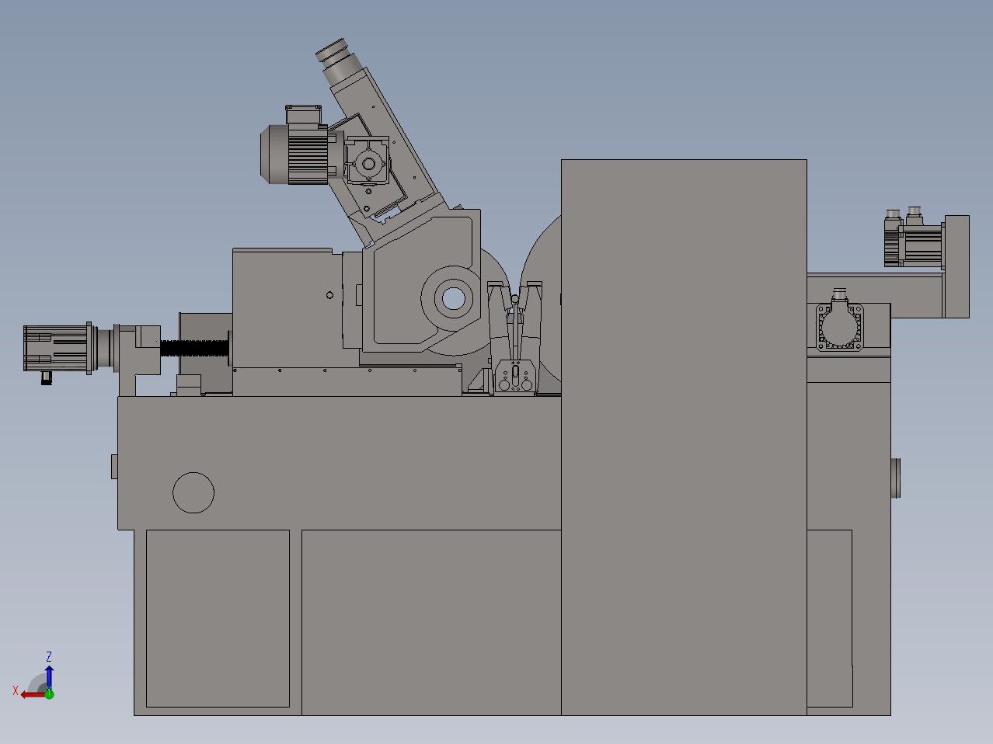Viewport: 993px width, 744px height.
Task: Select the servo motor at far left
Action: 58,349
